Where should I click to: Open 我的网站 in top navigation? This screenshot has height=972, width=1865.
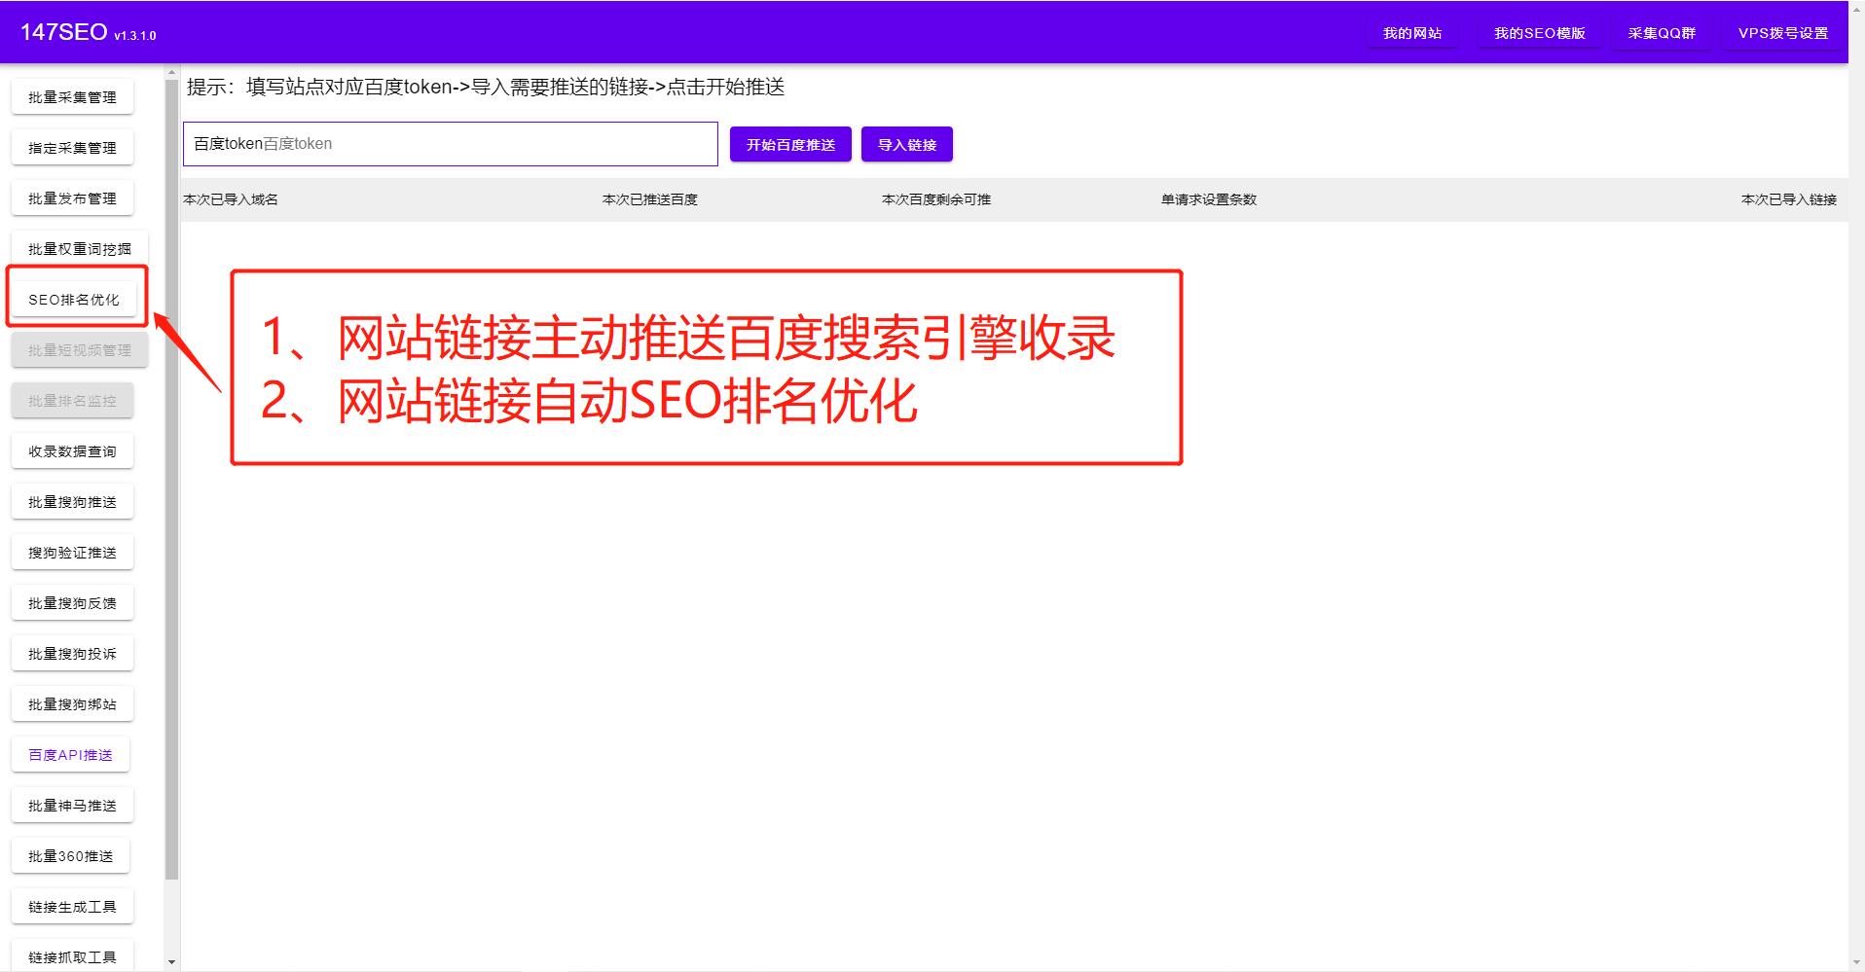1411,32
